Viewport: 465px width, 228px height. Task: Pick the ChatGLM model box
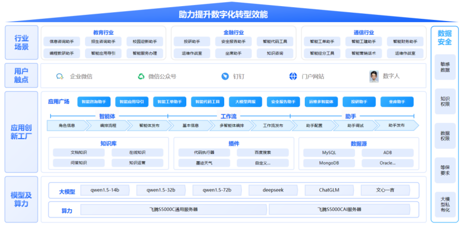329,190
